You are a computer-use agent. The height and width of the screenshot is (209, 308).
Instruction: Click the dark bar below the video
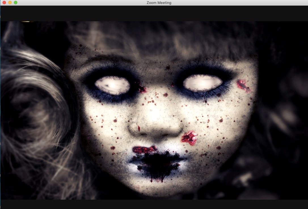[154, 204]
